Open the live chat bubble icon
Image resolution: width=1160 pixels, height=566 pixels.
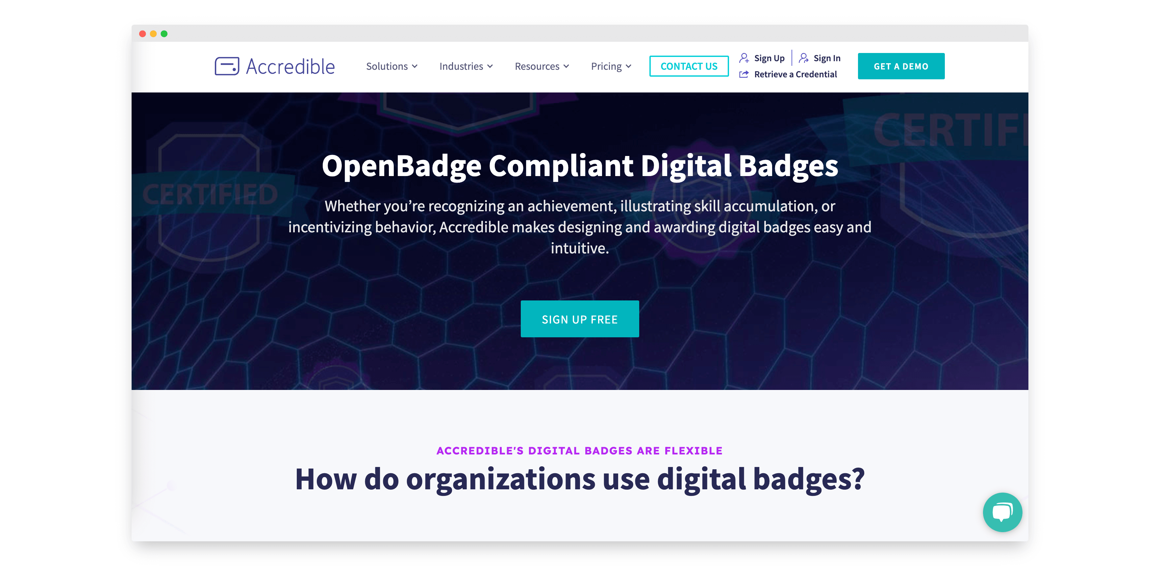tap(1002, 512)
